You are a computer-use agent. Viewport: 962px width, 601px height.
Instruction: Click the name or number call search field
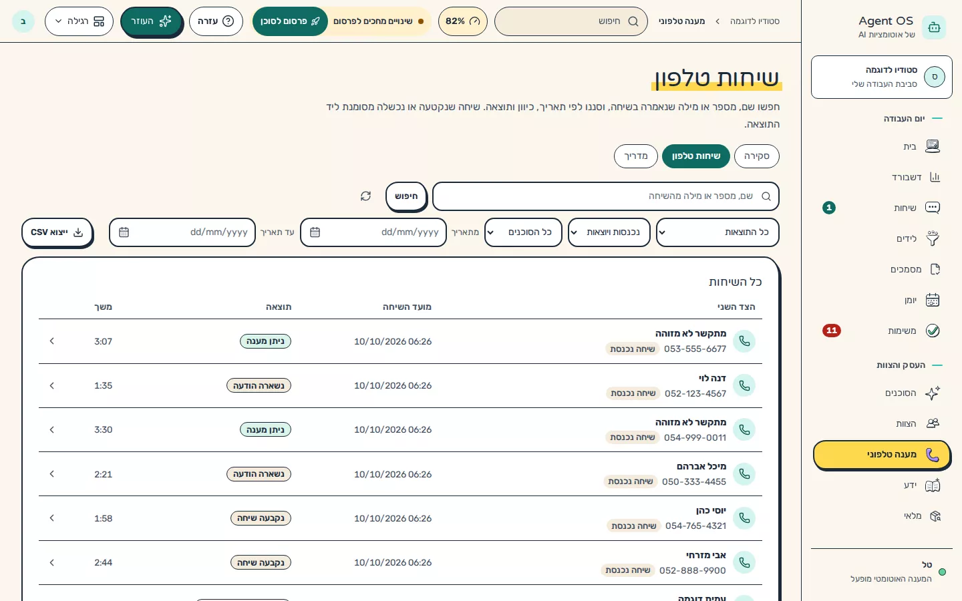[x=606, y=196]
